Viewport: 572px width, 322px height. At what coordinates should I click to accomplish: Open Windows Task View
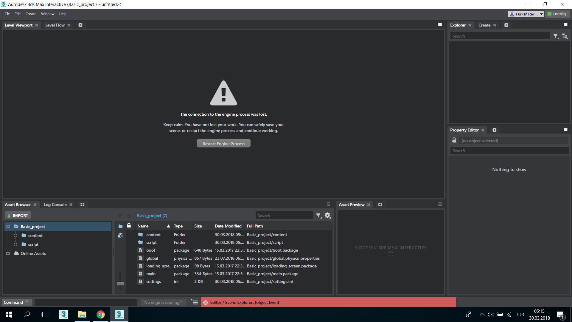[x=45, y=315]
